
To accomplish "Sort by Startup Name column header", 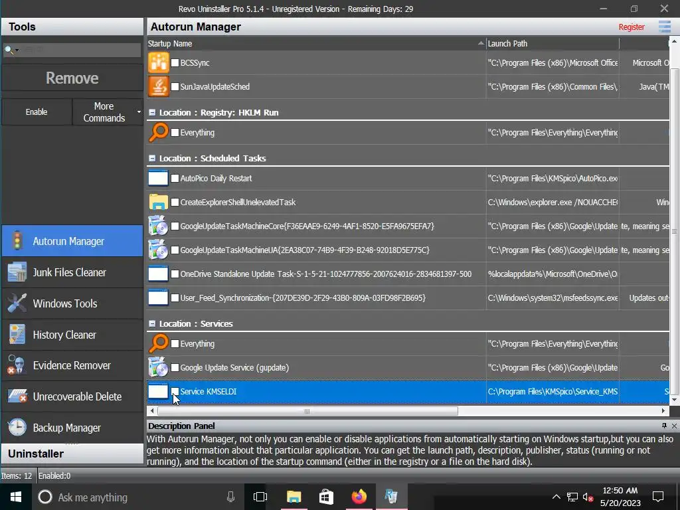I will point(316,43).
